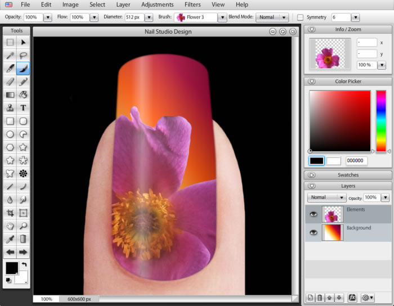Click the rainbow hue slider strip

(381, 120)
